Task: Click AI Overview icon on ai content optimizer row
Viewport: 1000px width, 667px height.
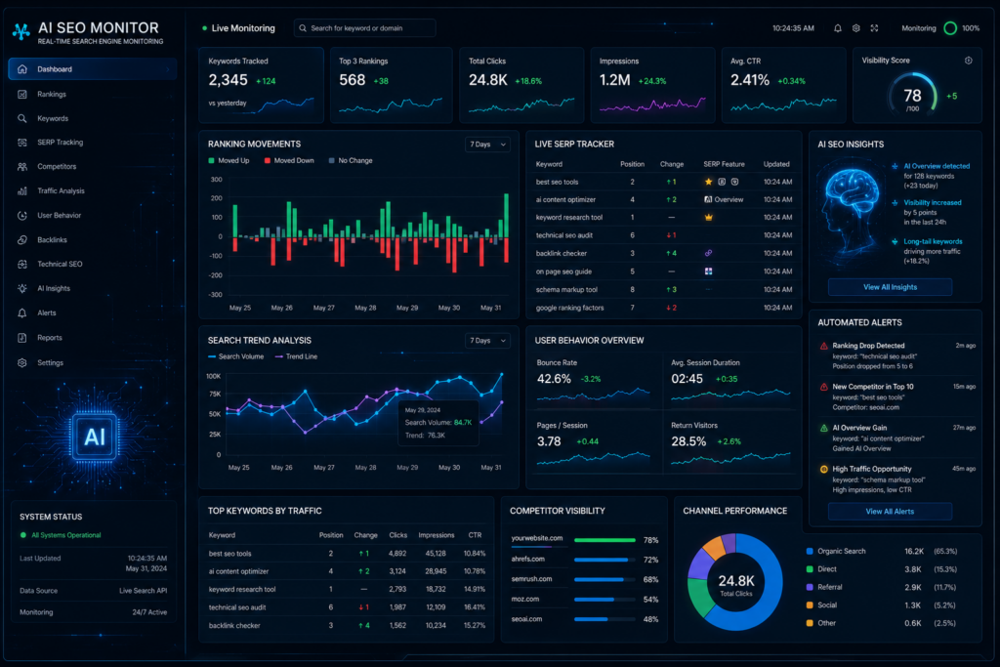Action: pos(708,199)
